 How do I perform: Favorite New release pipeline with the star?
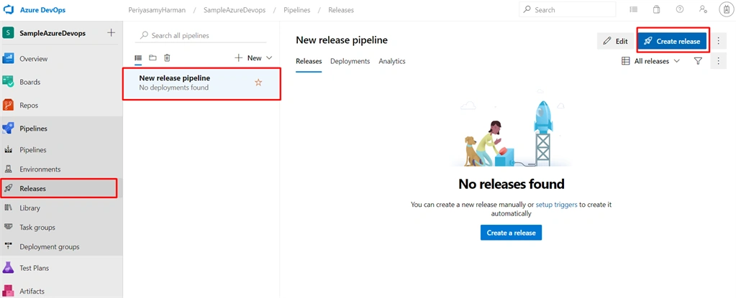pos(258,83)
